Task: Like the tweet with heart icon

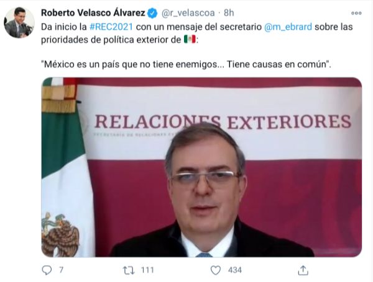Action: [216, 270]
